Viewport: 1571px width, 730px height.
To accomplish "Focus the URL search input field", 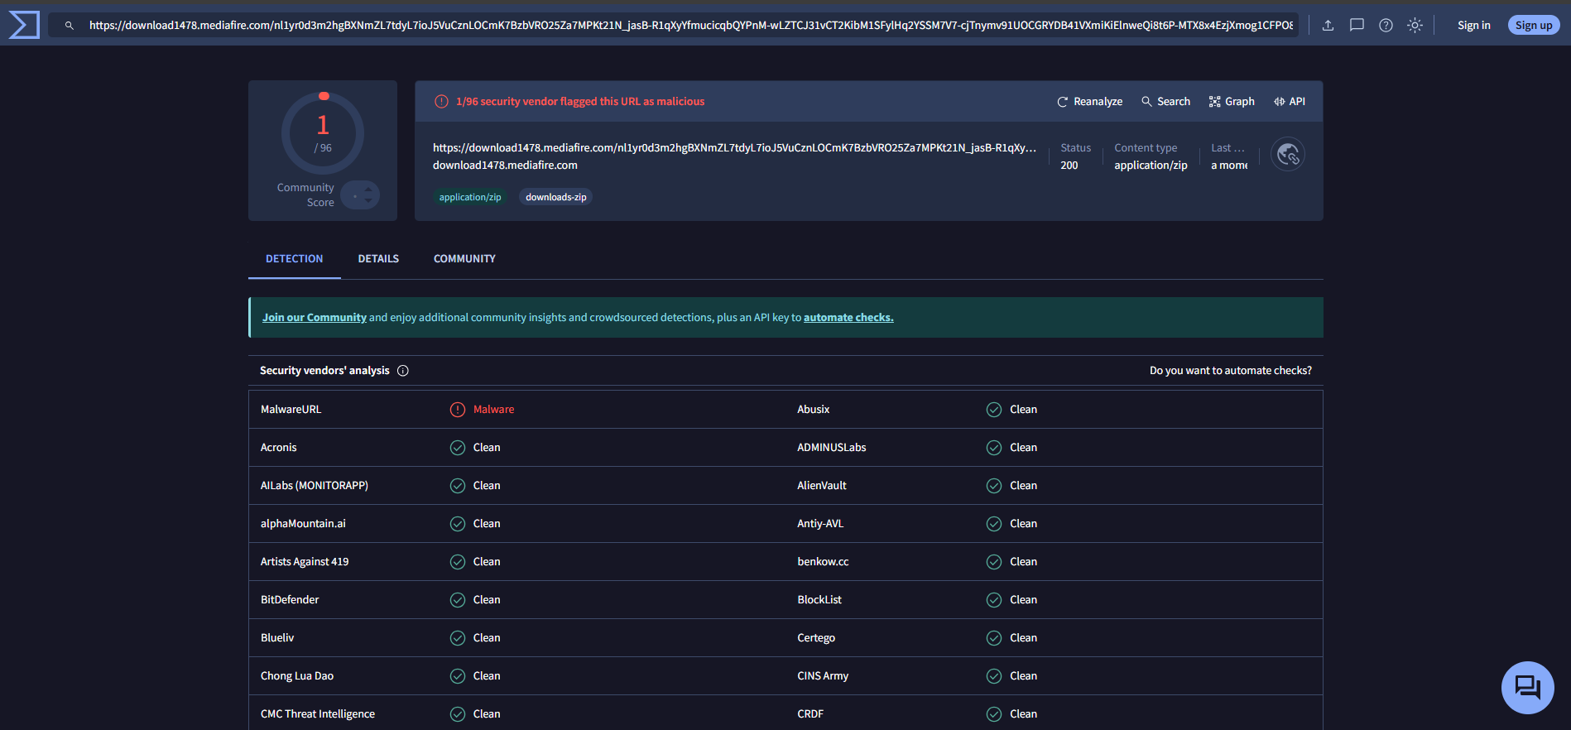I will click(x=690, y=26).
